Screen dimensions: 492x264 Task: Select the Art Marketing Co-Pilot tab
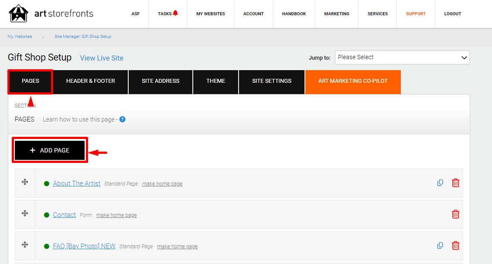[x=352, y=81]
